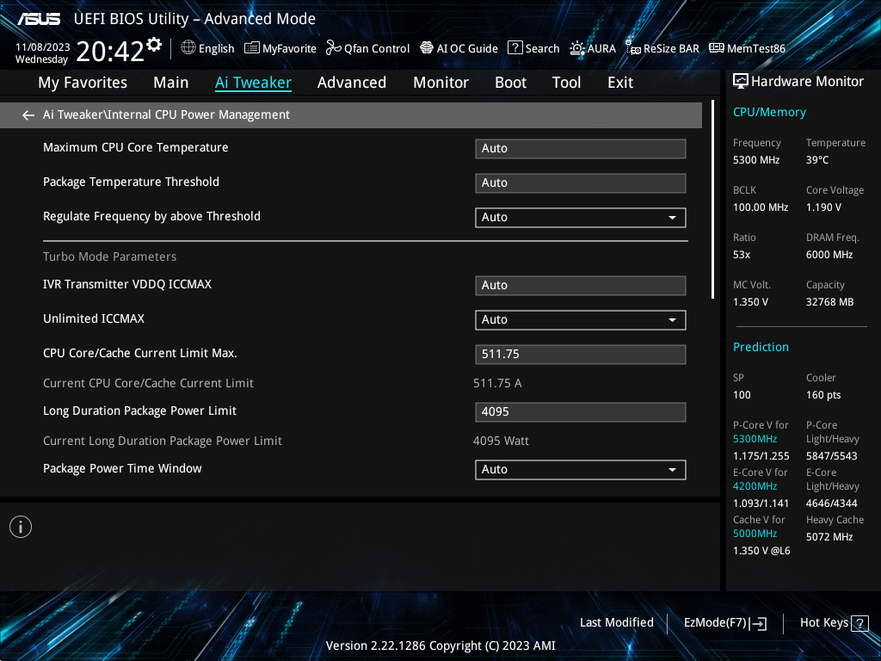Open AURA lighting icon

(577, 48)
